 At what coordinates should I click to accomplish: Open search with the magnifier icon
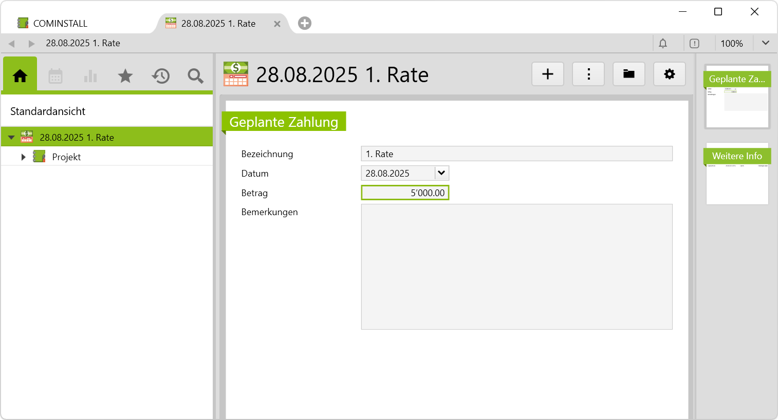(195, 76)
